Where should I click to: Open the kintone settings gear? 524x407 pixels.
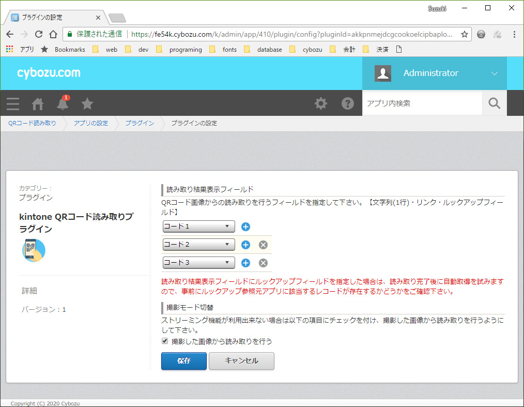(x=321, y=103)
